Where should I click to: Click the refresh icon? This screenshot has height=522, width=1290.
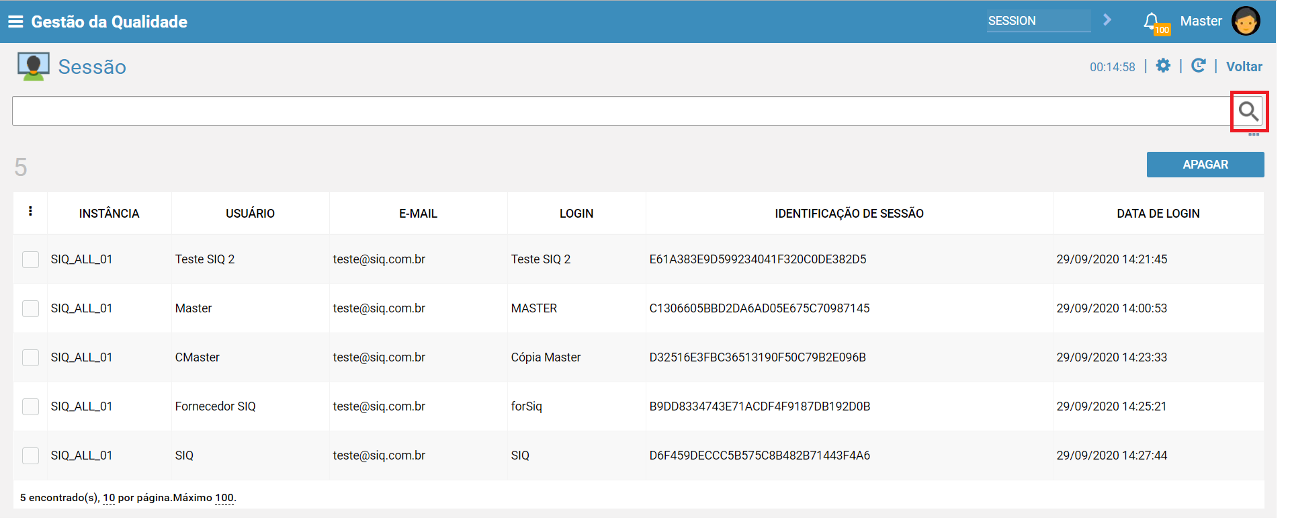coord(1198,66)
